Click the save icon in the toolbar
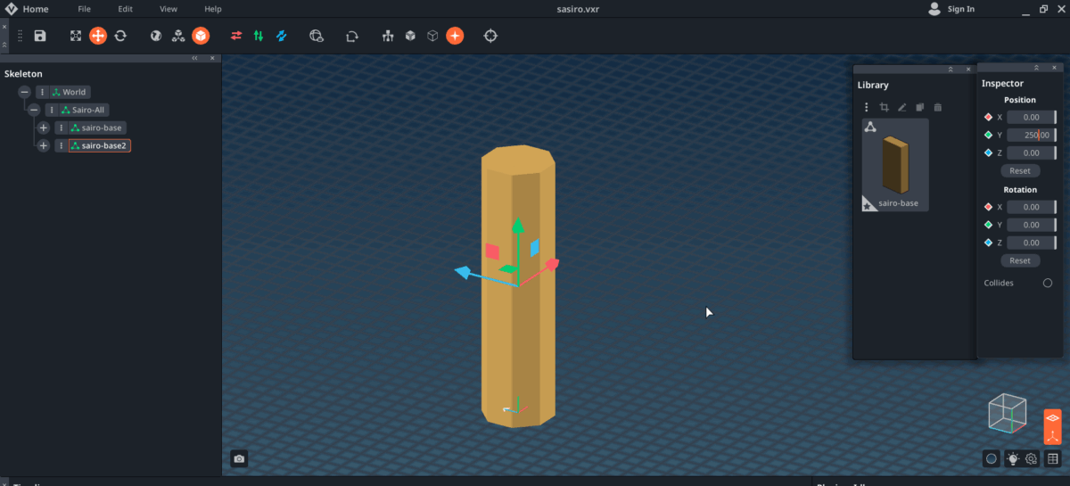 [x=40, y=36]
